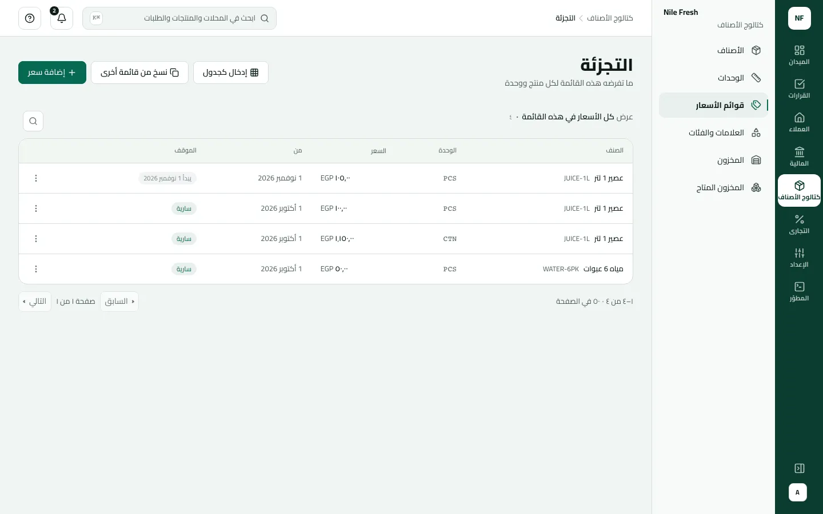The height and width of the screenshot is (514, 823).
Task: Click the الصنف column header
Action: click(x=614, y=150)
